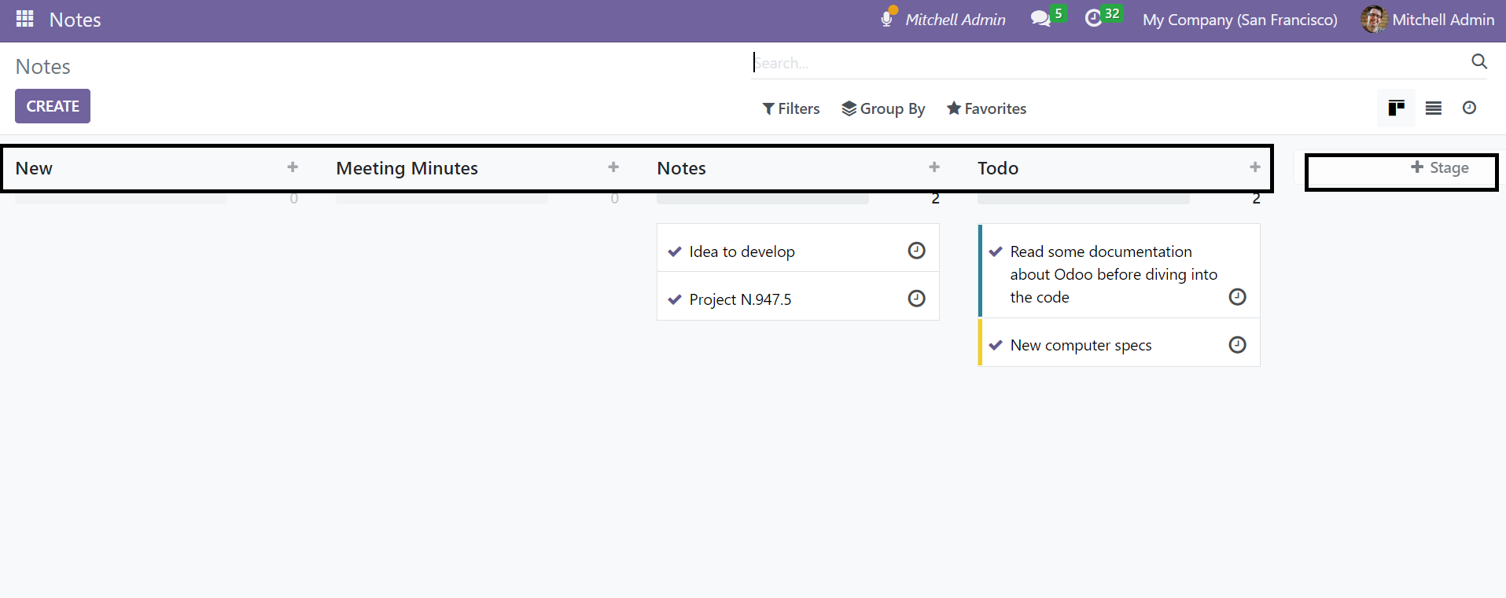Click the search magnifier icon
This screenshot has height=598, width=1506.
pos(1479,61)
